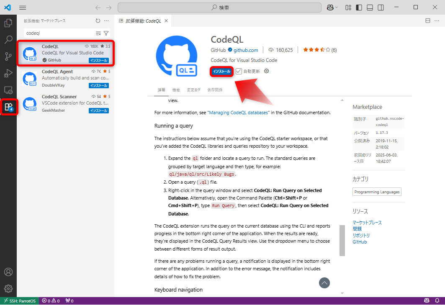Open the Copilot icon in title bar

point(330,8)
